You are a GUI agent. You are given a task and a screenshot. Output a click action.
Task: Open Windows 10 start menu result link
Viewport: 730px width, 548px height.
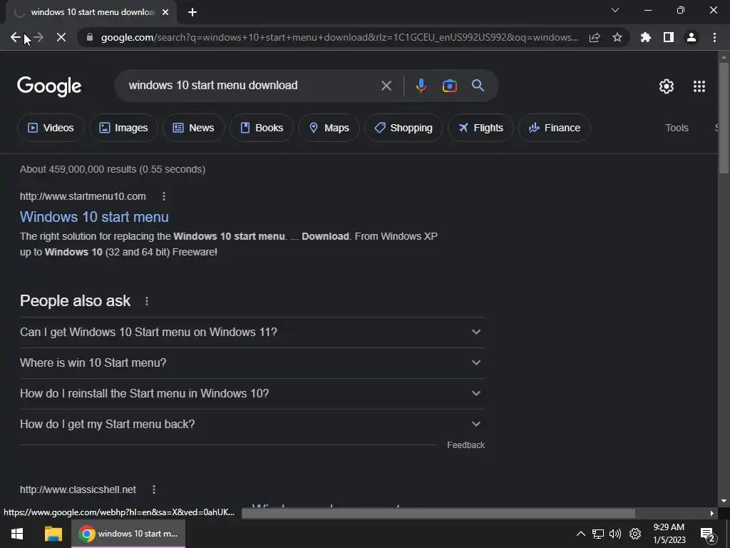tap(94, 217)
